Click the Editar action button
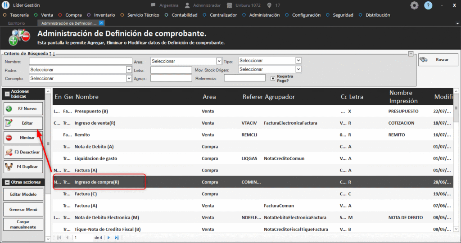The width and height of the screenshot is (461, 243). click(23, 123)
